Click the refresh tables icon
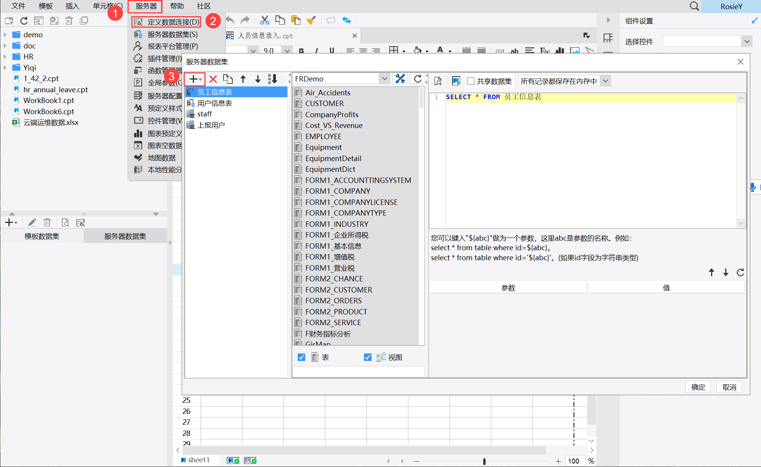This screenshot has width=761, height=467. [x=418, y=79]
